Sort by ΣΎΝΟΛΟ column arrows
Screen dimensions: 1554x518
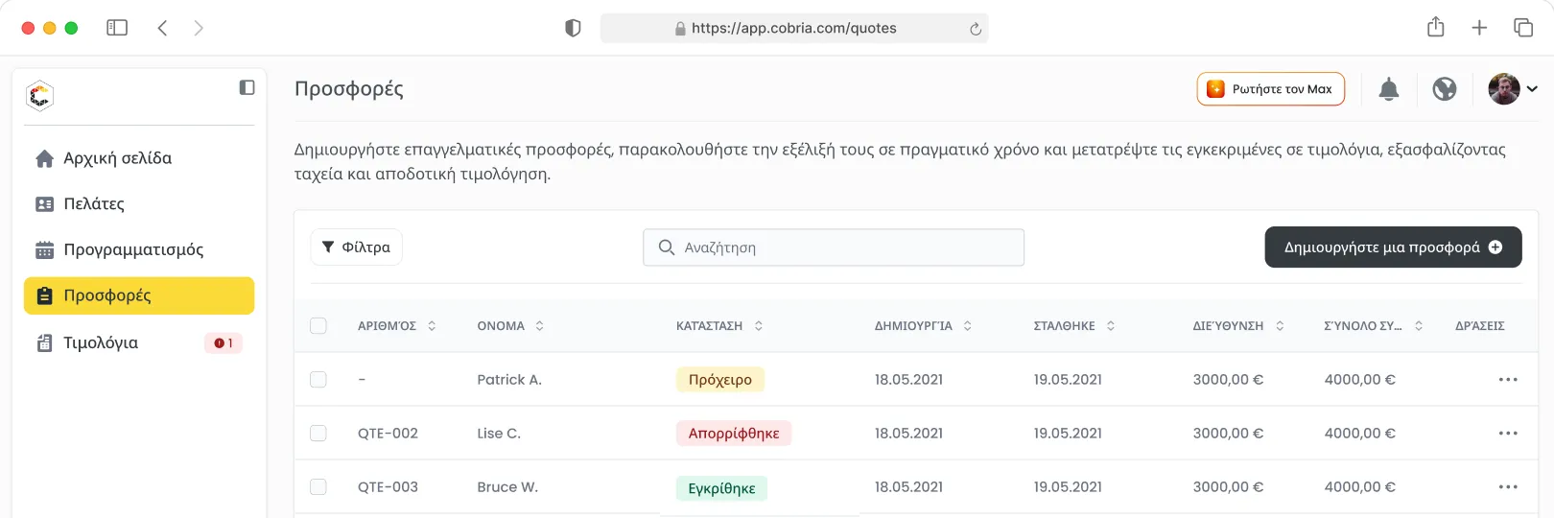point(1419,326)
